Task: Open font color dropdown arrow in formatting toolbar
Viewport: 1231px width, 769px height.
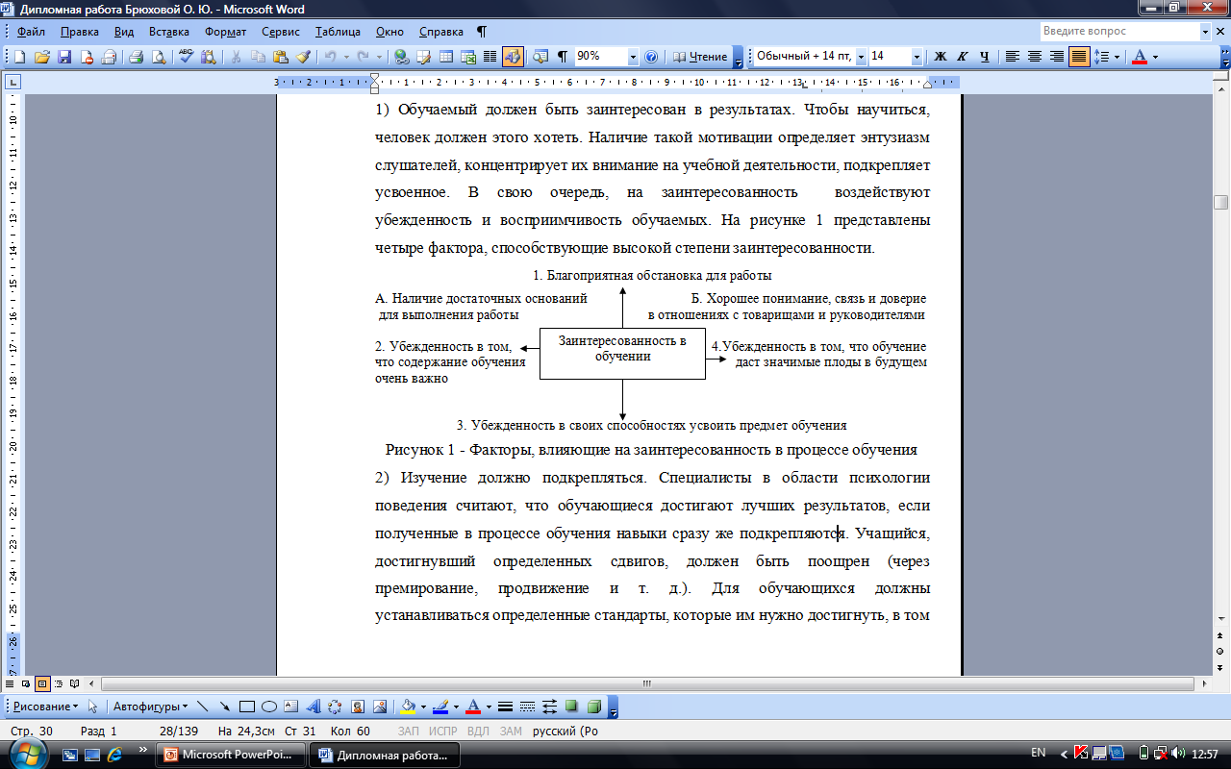Action: point(1156,57)
